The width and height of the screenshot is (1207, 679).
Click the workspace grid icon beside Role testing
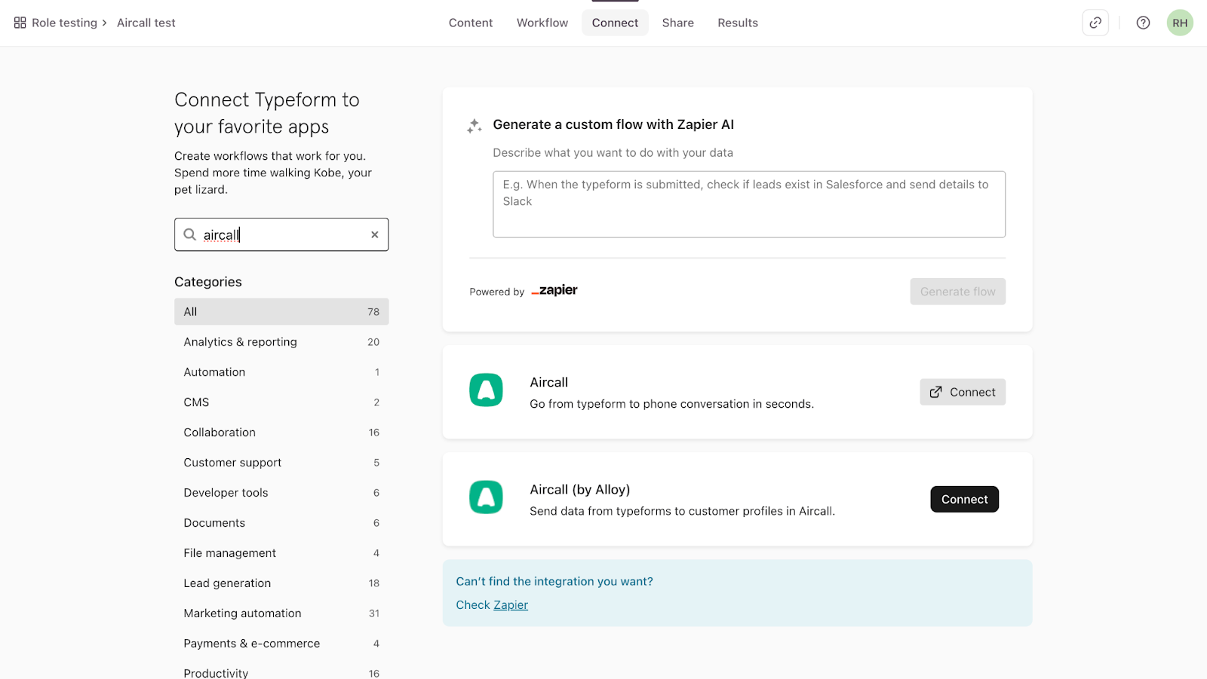20,23
